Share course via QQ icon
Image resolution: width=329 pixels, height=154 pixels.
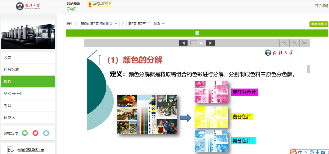(46, 133)
